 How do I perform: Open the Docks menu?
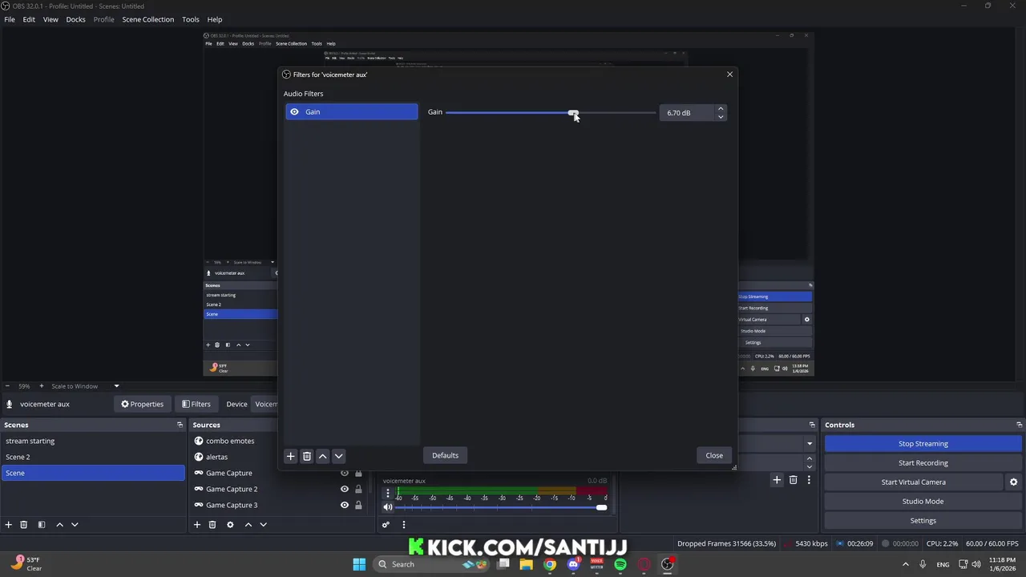[75, 19]
